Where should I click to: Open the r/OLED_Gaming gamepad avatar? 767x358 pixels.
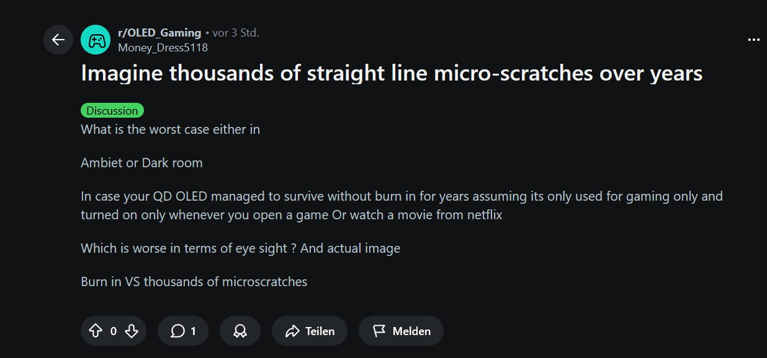[x=96, y=40]
